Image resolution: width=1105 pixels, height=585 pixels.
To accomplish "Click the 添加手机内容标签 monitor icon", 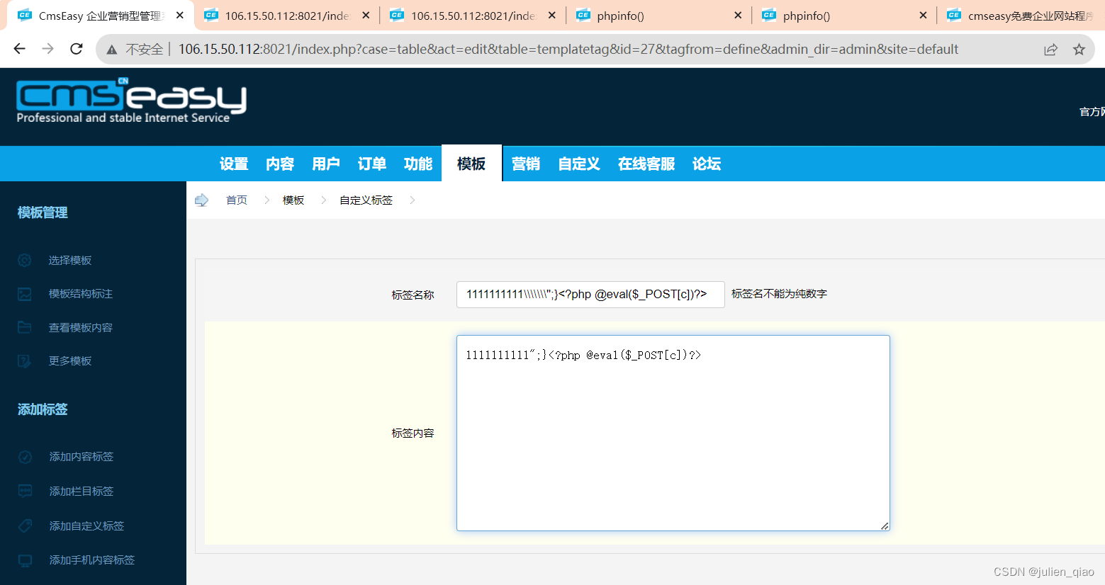I will 25,560.
